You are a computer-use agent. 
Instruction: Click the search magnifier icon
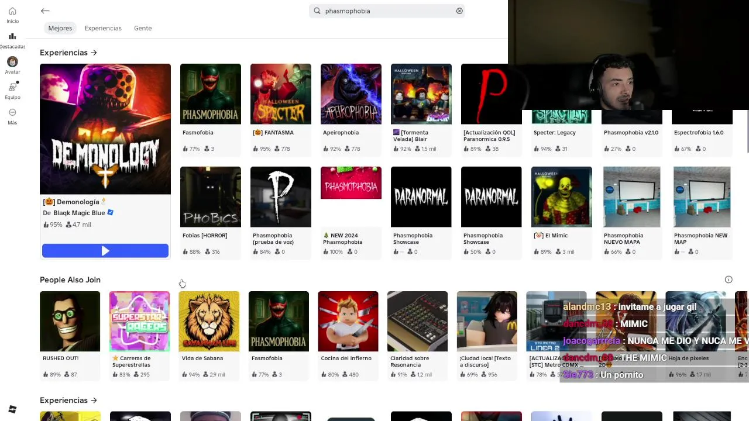click(317, 11)
